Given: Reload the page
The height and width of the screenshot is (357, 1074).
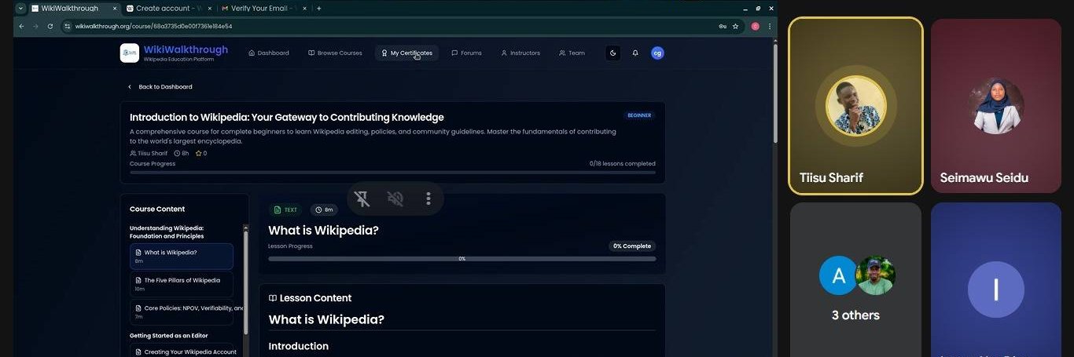Looking at the screenshot, I should pyautogui.click(x=50, y=26).
